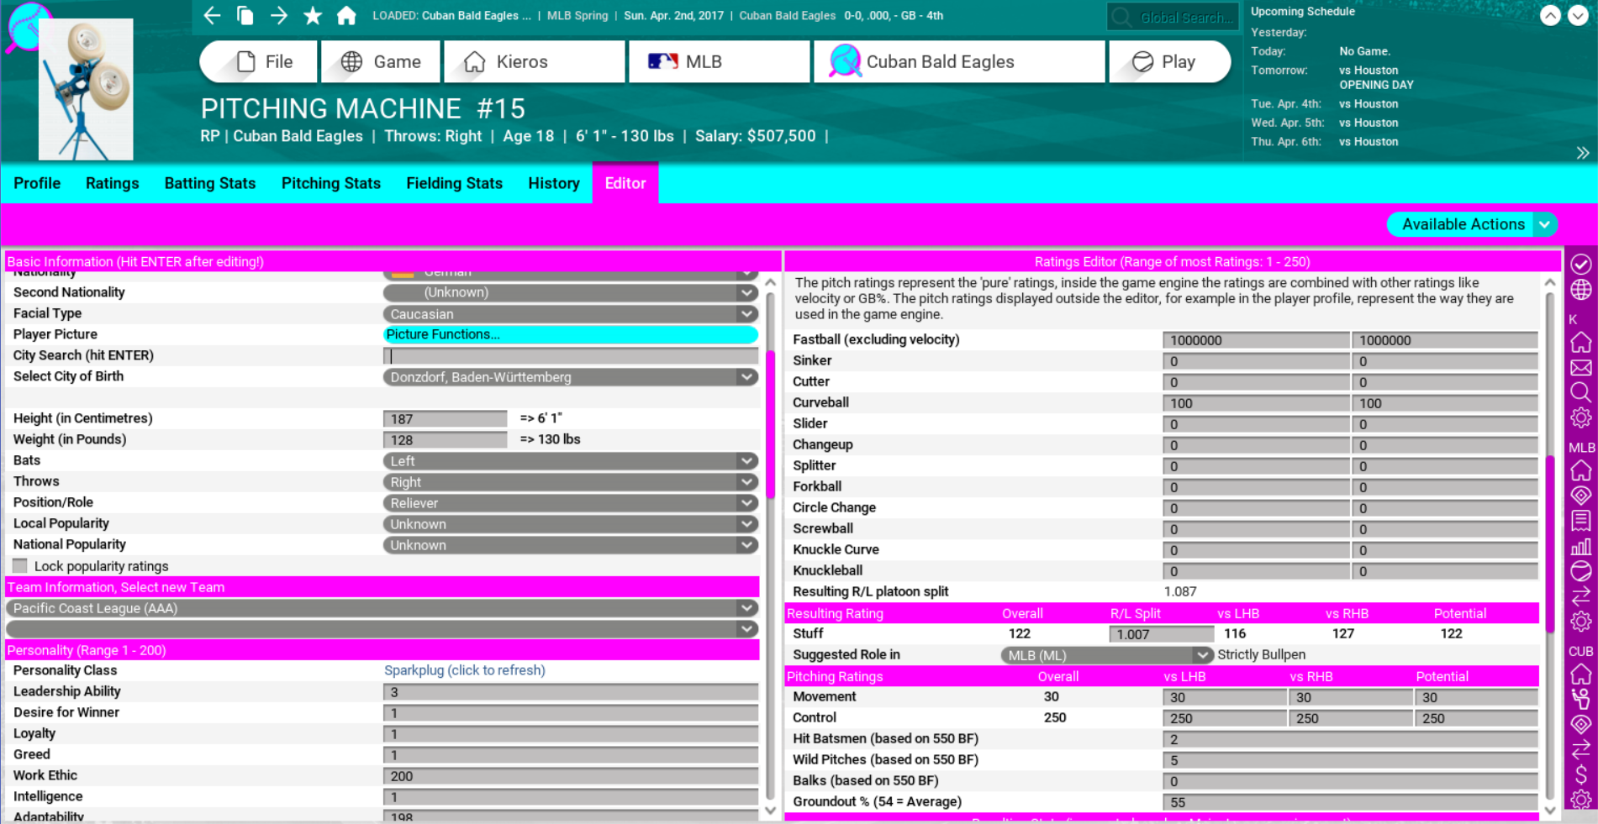Click the manager figure icon under CUB

click(x=1580, y=699)
